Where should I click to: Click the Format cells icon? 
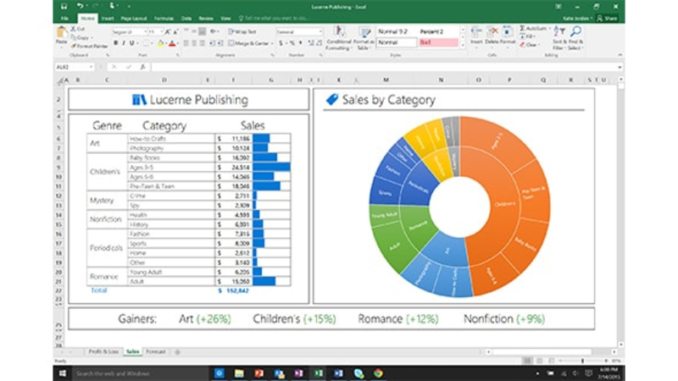[507, 32]
